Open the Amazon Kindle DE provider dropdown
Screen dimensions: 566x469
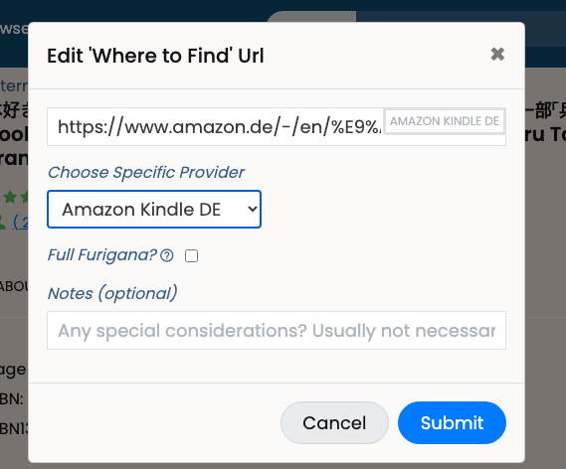tap(154, 209)
